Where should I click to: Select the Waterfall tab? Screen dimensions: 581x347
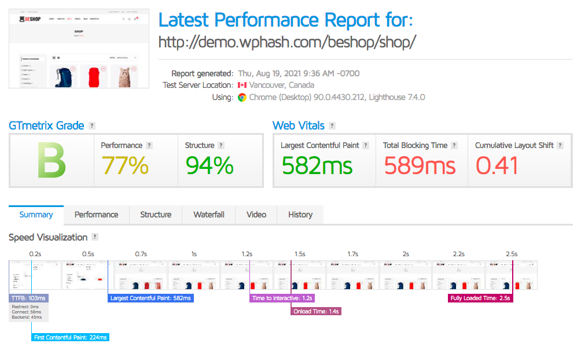pyautogui.click(x=209, y=215)
